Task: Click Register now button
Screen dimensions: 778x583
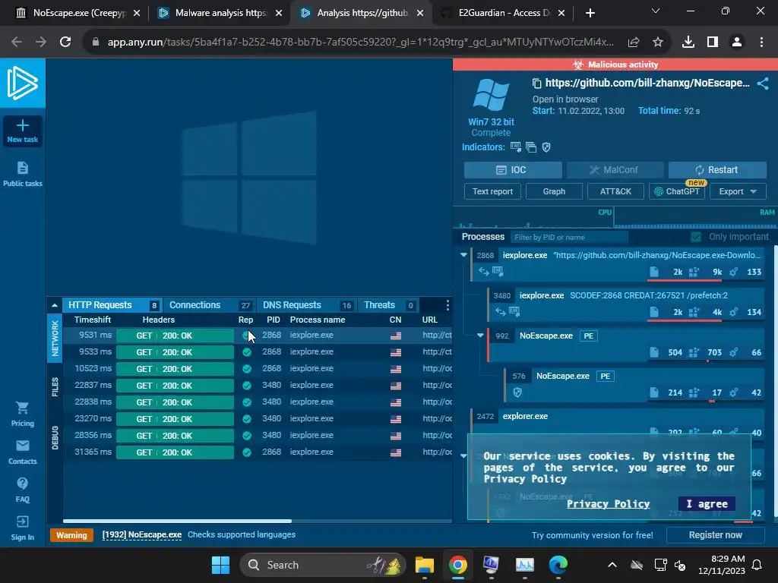Action: pyautogui.click(x=715, y=535)
